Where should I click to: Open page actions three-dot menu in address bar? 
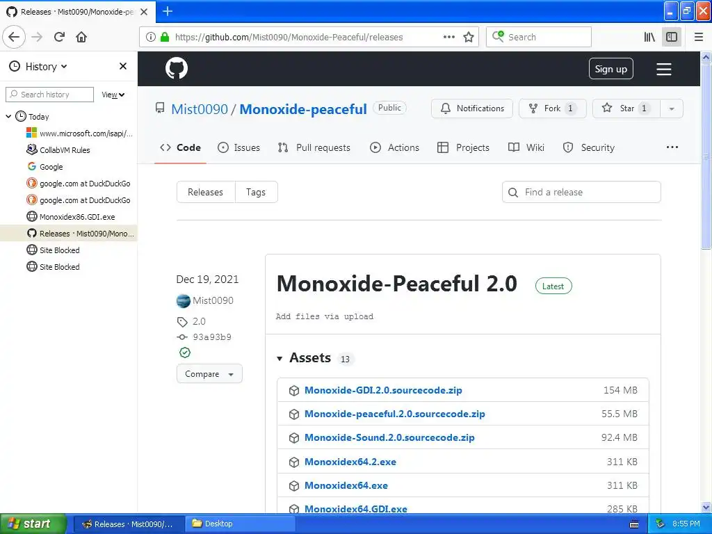pyautogui.click(x=448, y=37)
